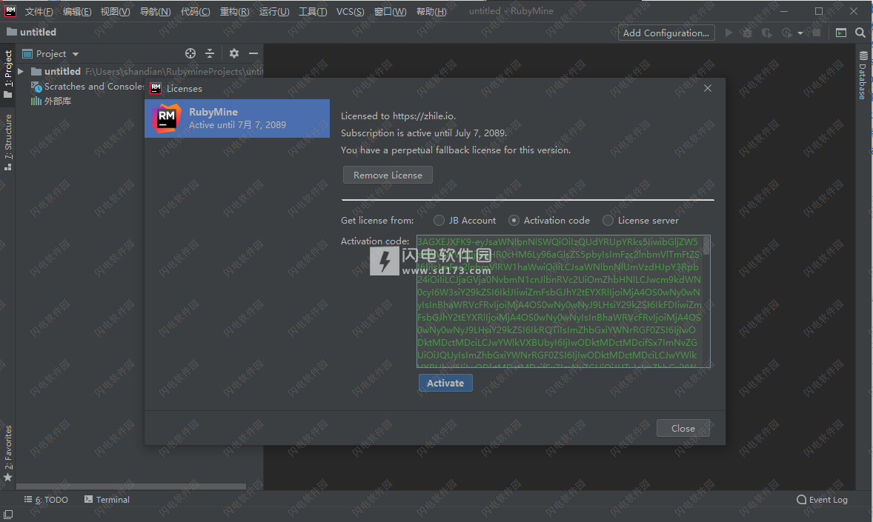Open the 6: TODO tool window
The width and height of the screenshot is (873, 522).
46,500
